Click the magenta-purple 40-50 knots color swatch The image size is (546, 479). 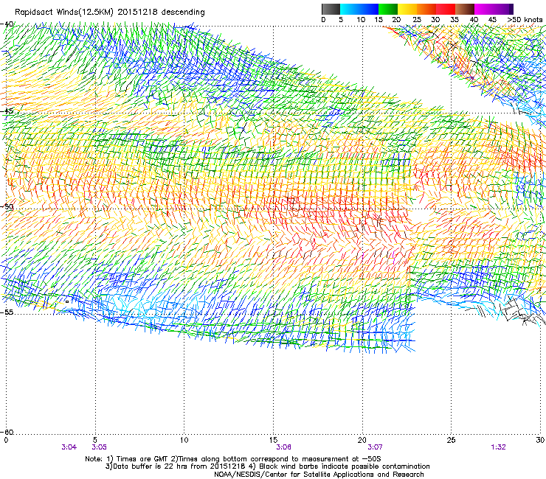click(494, 9)
